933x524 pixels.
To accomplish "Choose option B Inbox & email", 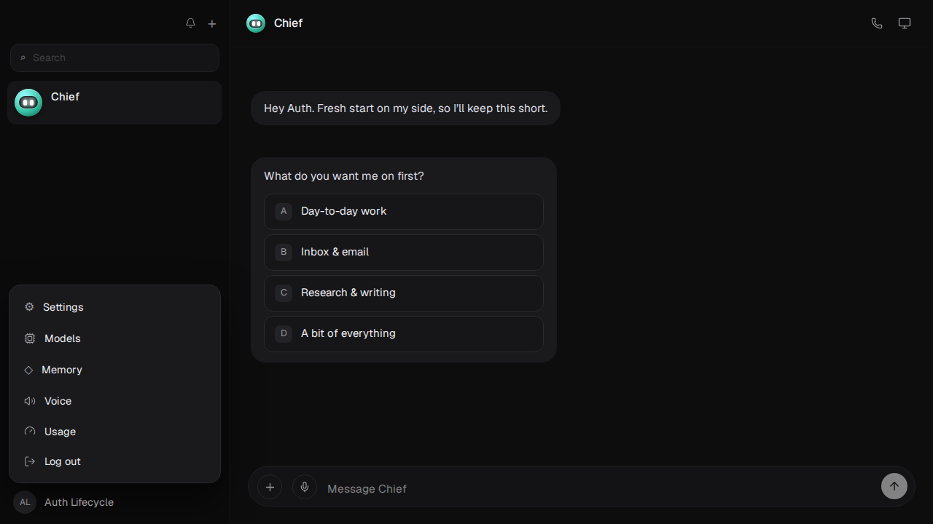I will click(x=404, y=252).
